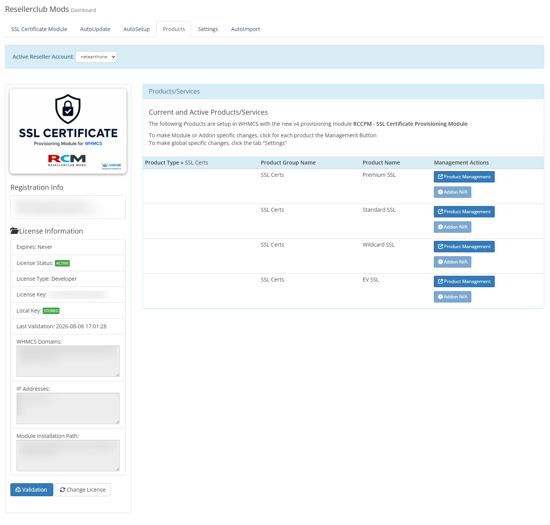550x525 pixels.
Task: Open the AutoSetup tab
Action: (137, 29)
